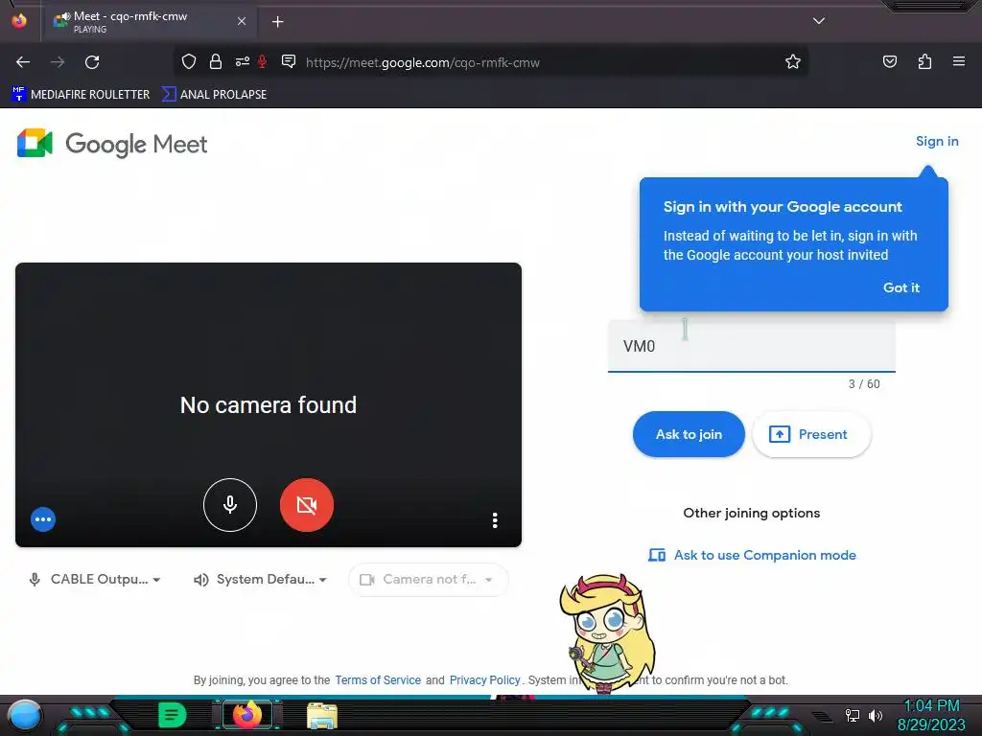982x736 pixels.
Task: Open the three-dot more options menu in preview
Action: coord(495,520)
